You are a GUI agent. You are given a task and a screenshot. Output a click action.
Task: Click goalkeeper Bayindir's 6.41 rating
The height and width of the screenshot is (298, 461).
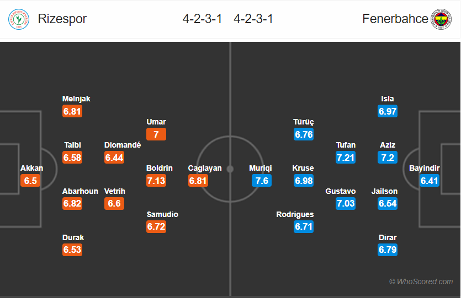[429, 181]
